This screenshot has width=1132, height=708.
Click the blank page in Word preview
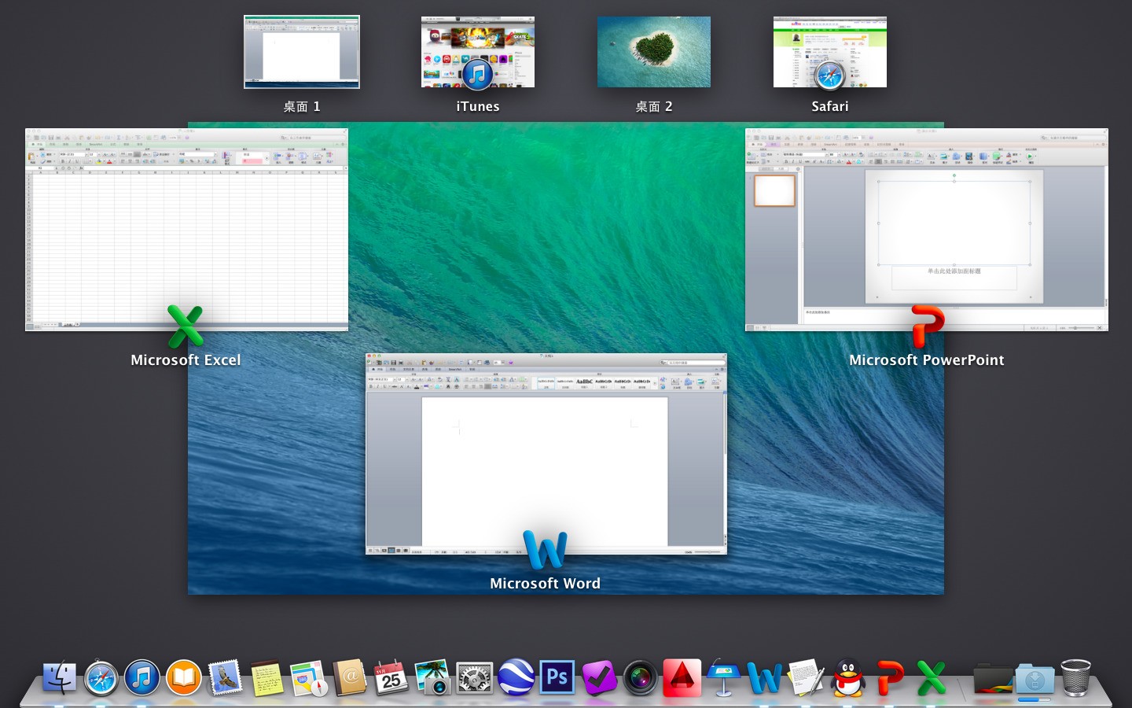[545, 471]
